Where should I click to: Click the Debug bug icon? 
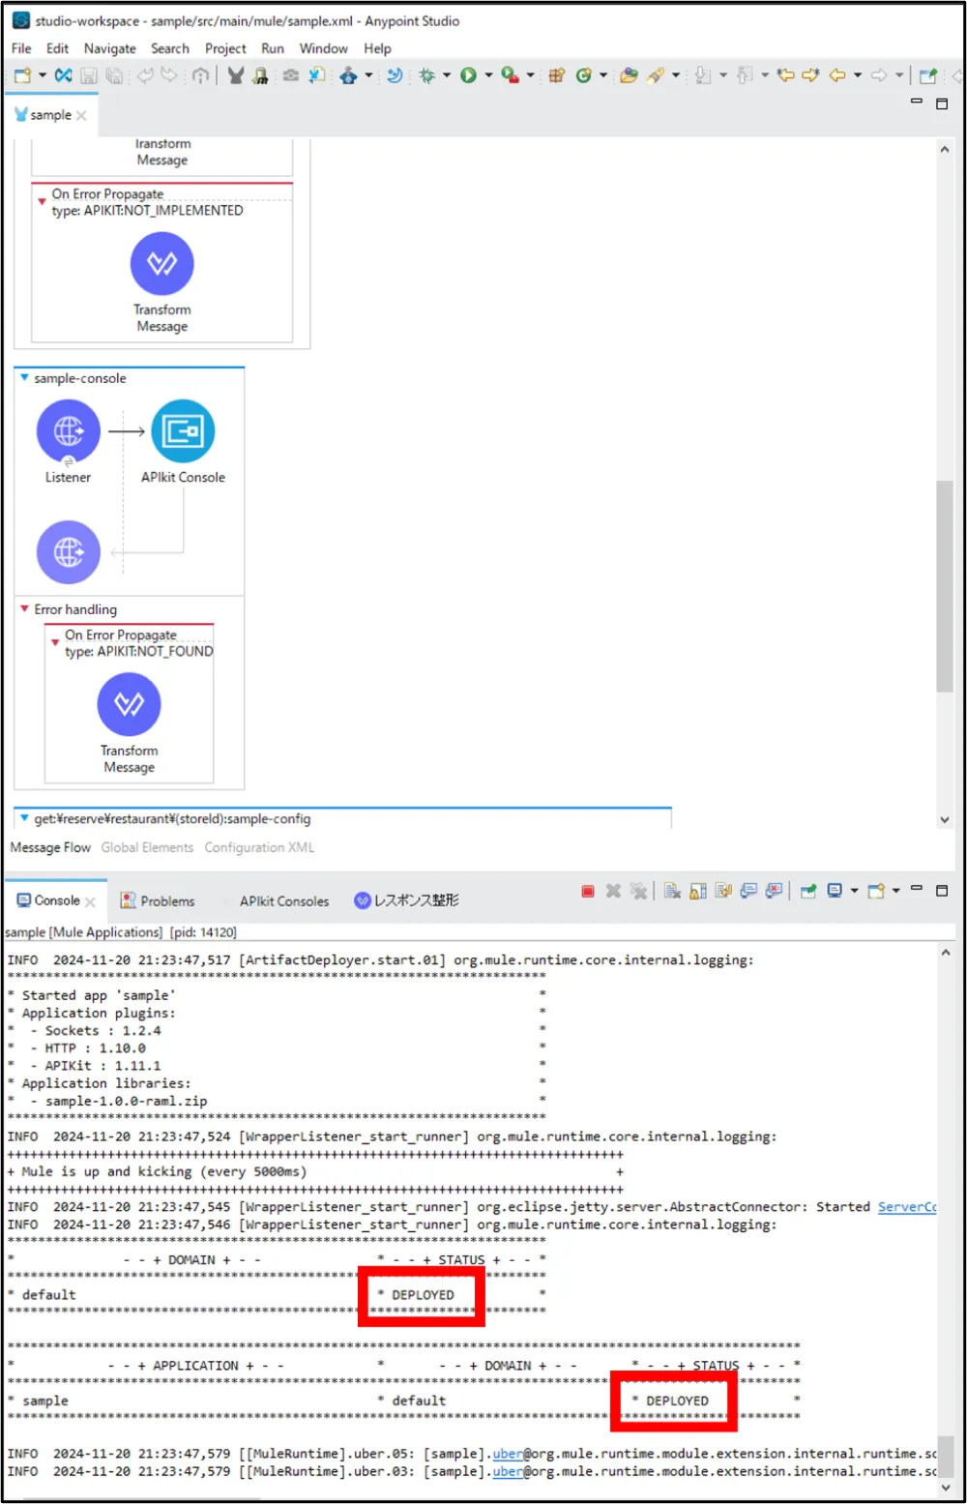coord(426,75)
